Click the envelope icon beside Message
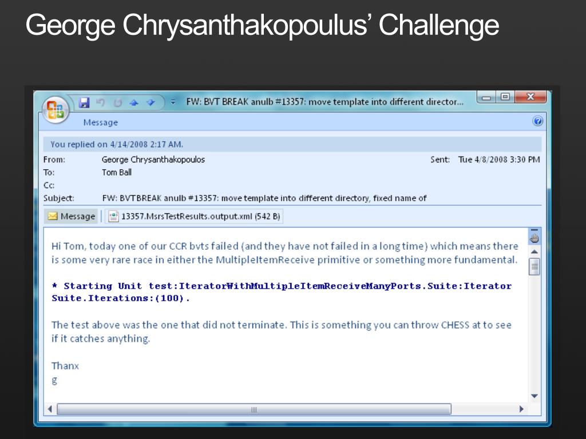 [x=53, y=216]
